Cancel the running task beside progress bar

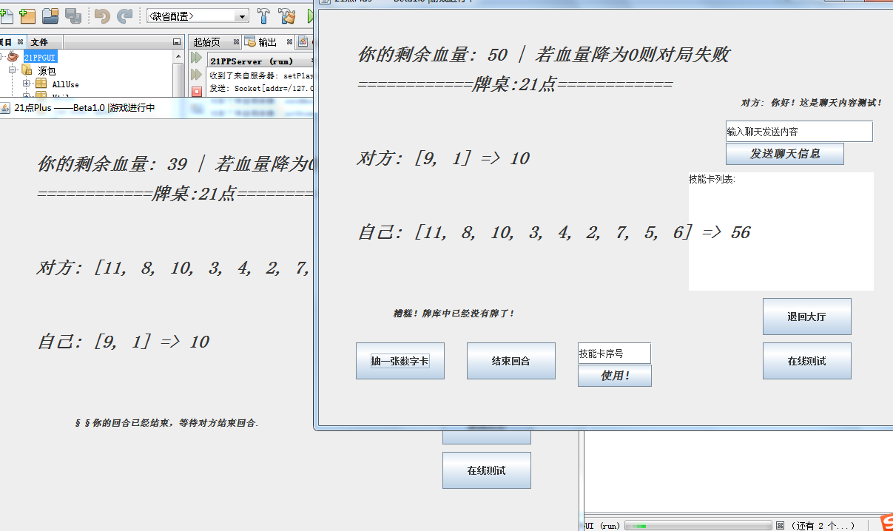point(780,526)
